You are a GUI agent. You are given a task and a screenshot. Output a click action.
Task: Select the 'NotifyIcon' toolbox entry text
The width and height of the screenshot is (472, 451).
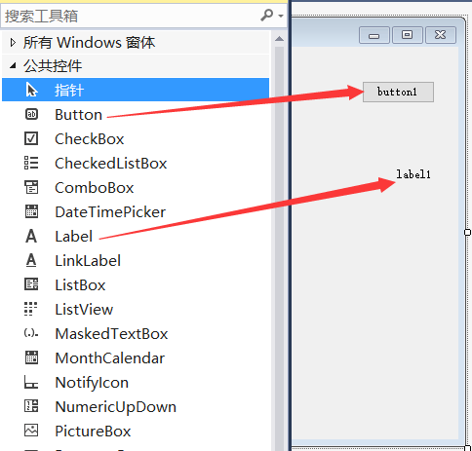point(92,383)
